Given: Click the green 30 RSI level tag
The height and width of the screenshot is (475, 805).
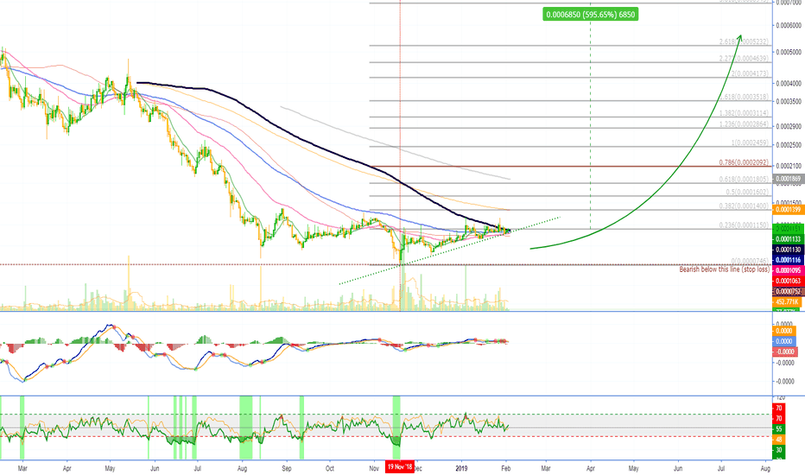Looking at the screenshot, I should pyautogui.click(x=779, y=450).
